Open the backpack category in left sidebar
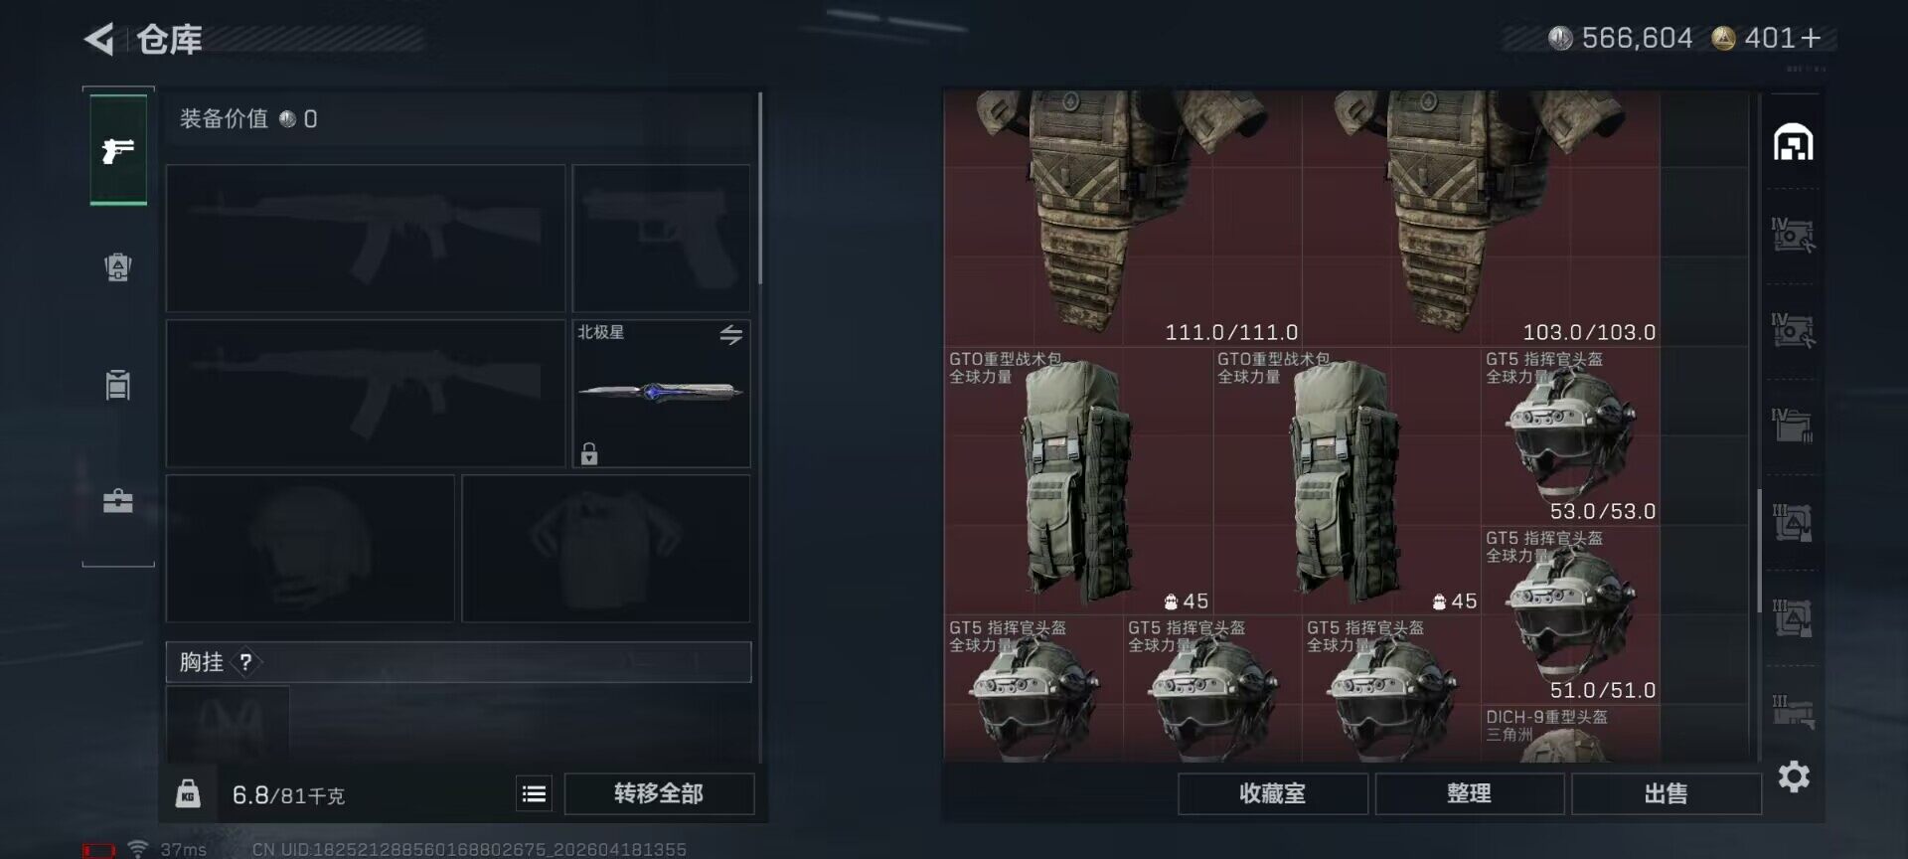Screen dimensions: 1908x859 [118, 267]
